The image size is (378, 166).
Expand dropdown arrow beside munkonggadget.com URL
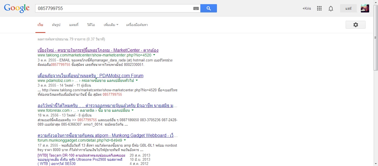(125, 140)
